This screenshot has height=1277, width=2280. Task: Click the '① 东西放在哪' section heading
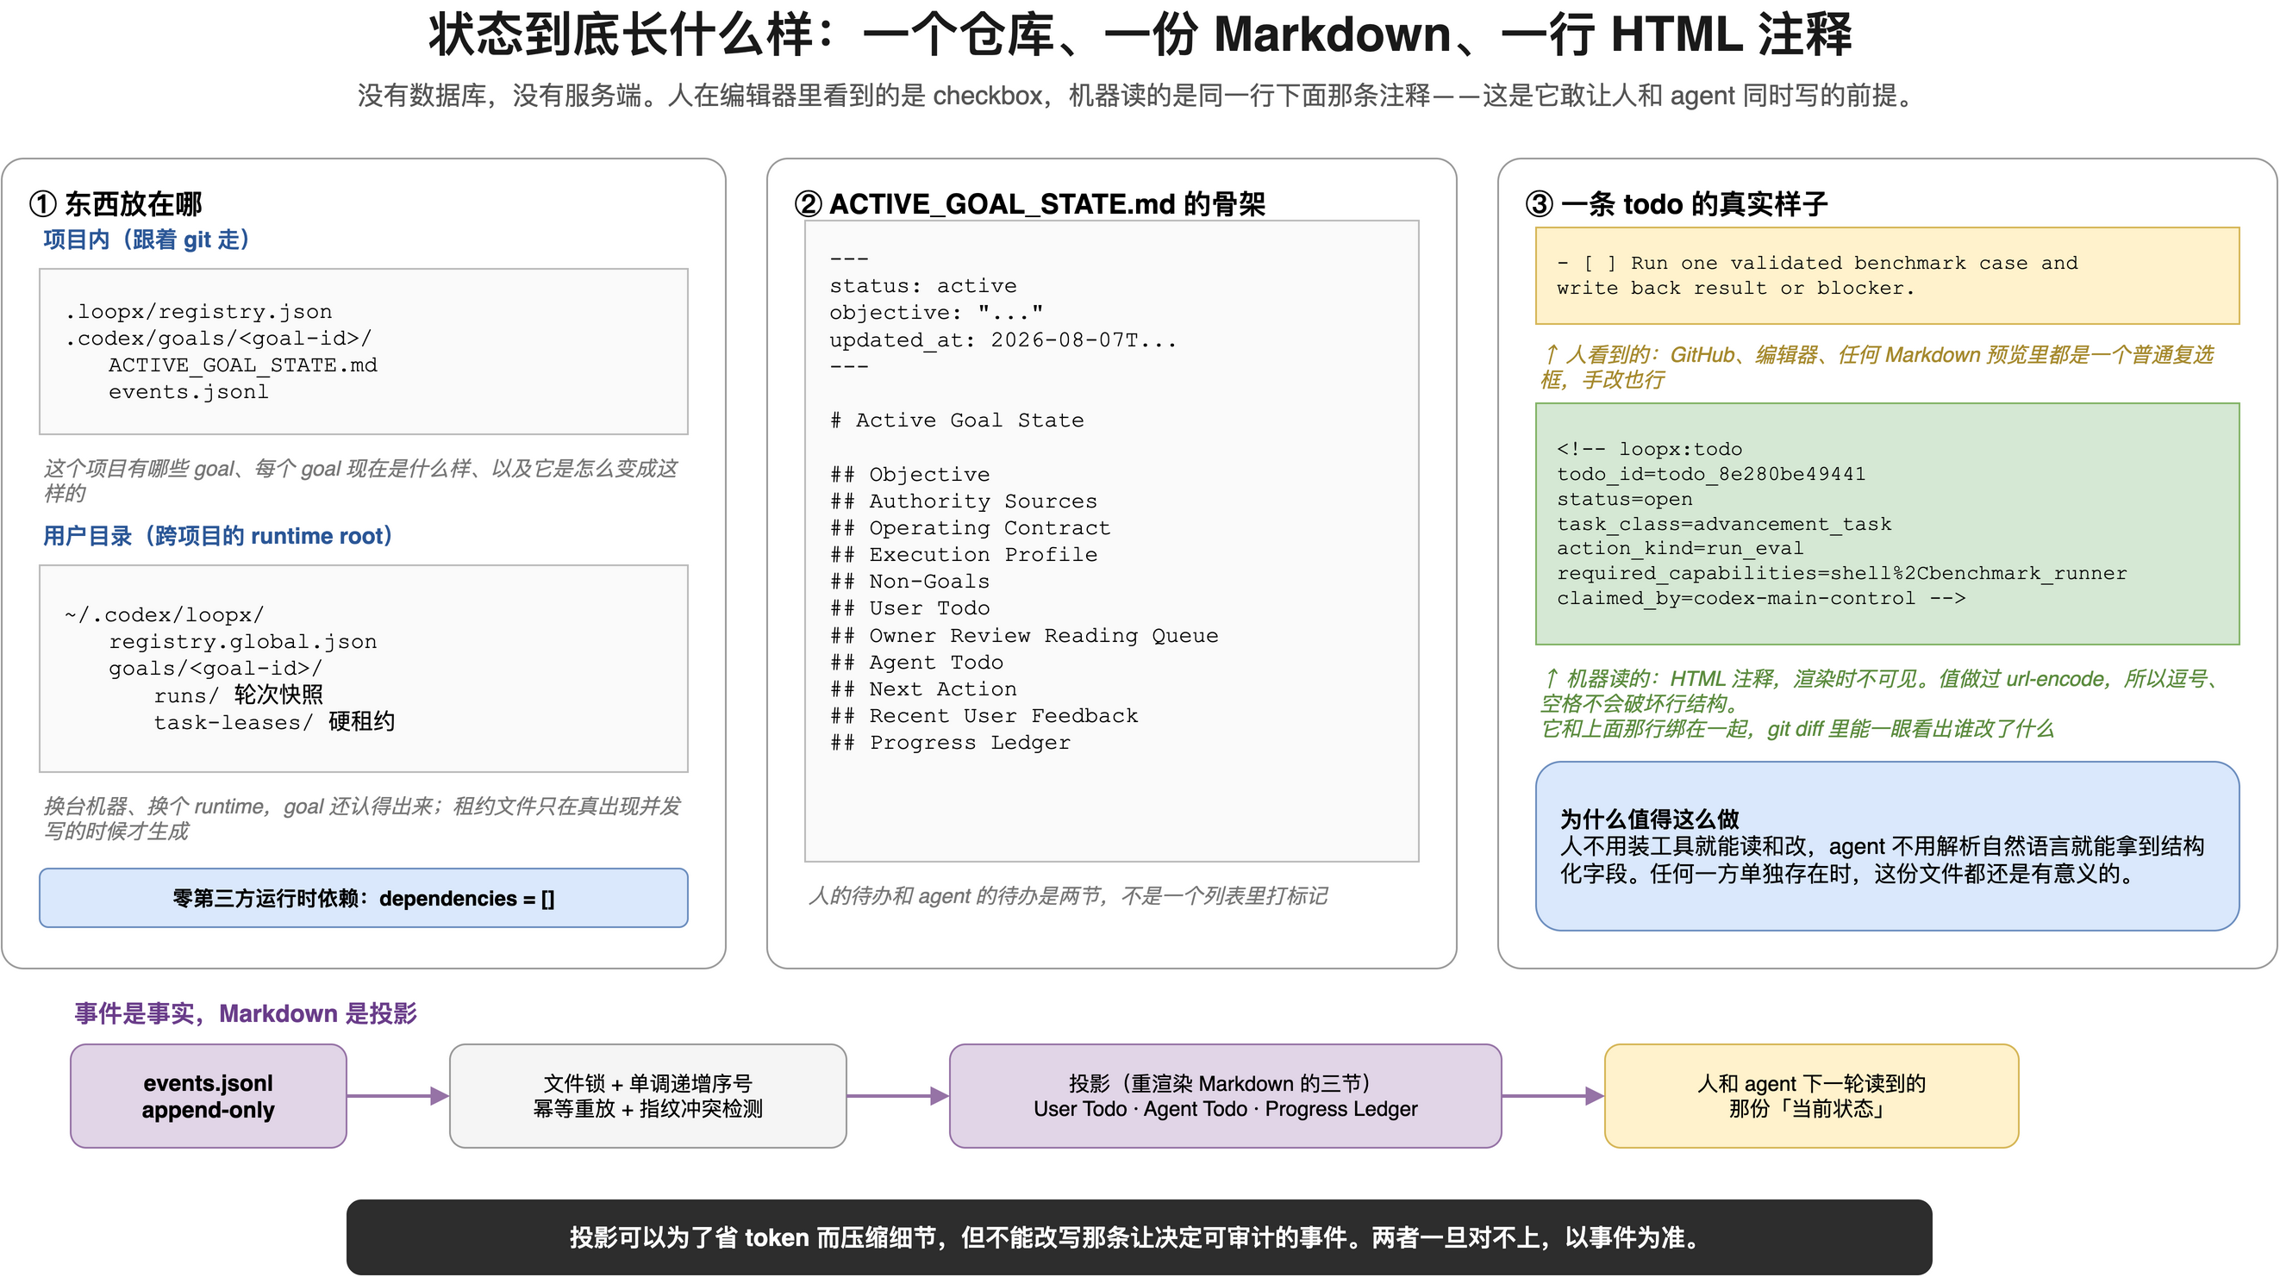pyautogui.click(x=116, y=203)
